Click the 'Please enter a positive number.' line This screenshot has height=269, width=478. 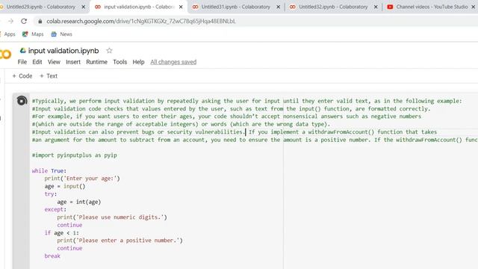(x=119, y=241)
